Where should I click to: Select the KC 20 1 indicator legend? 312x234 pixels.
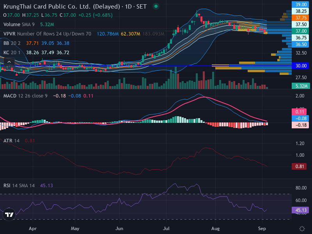coord(12,53)
